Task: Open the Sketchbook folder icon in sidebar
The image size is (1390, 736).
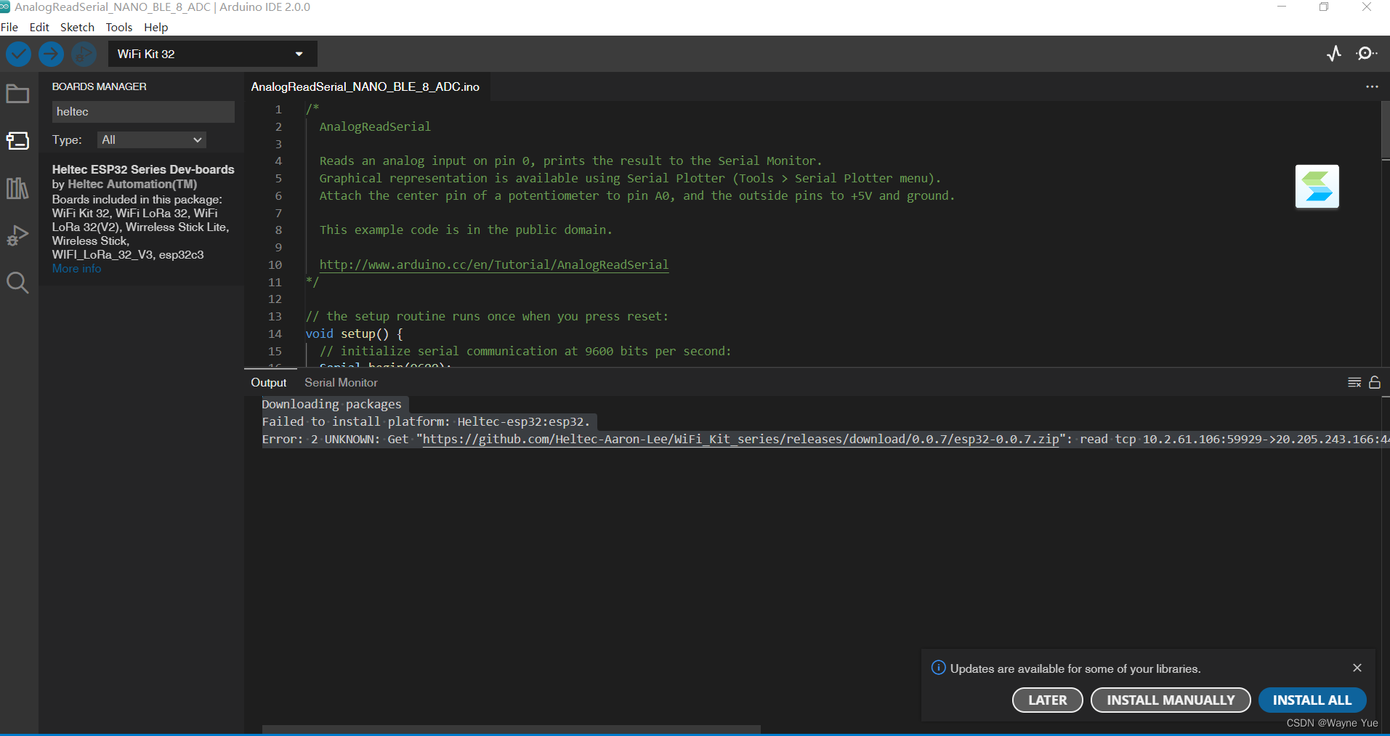Action: point(17,93)
